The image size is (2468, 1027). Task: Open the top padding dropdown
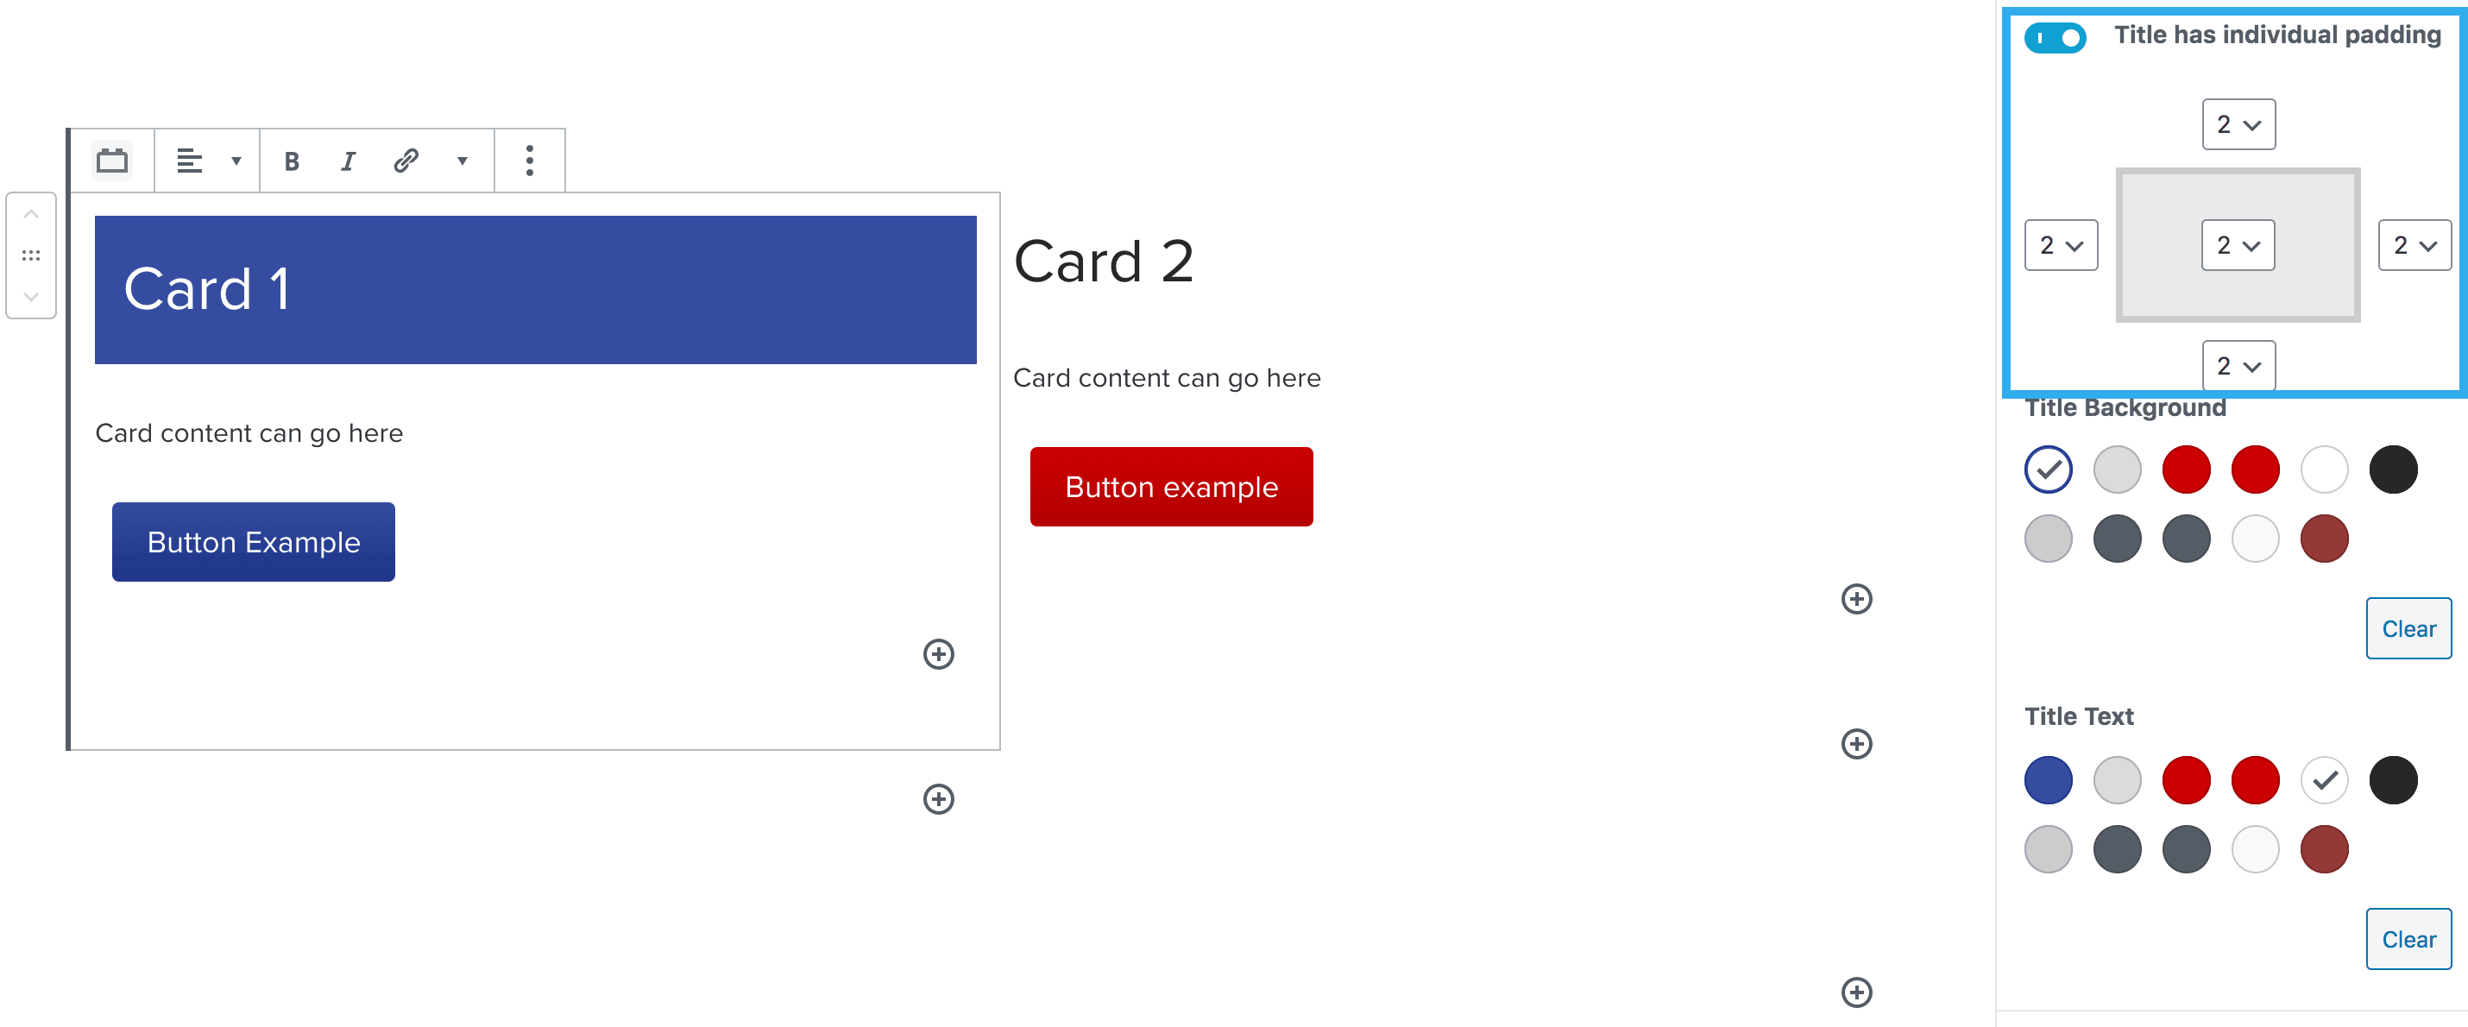pos(2238,124)
